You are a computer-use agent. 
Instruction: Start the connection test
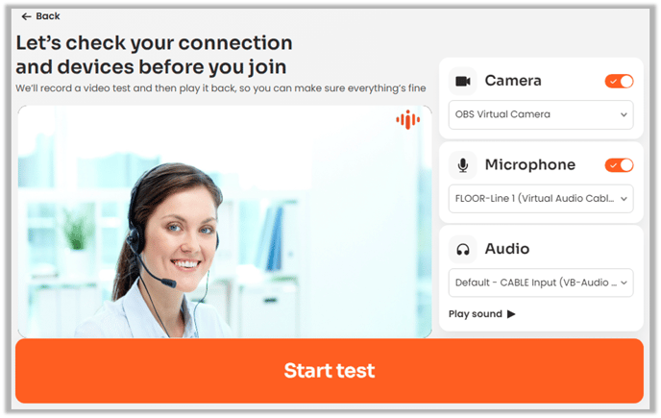[330, 371]
